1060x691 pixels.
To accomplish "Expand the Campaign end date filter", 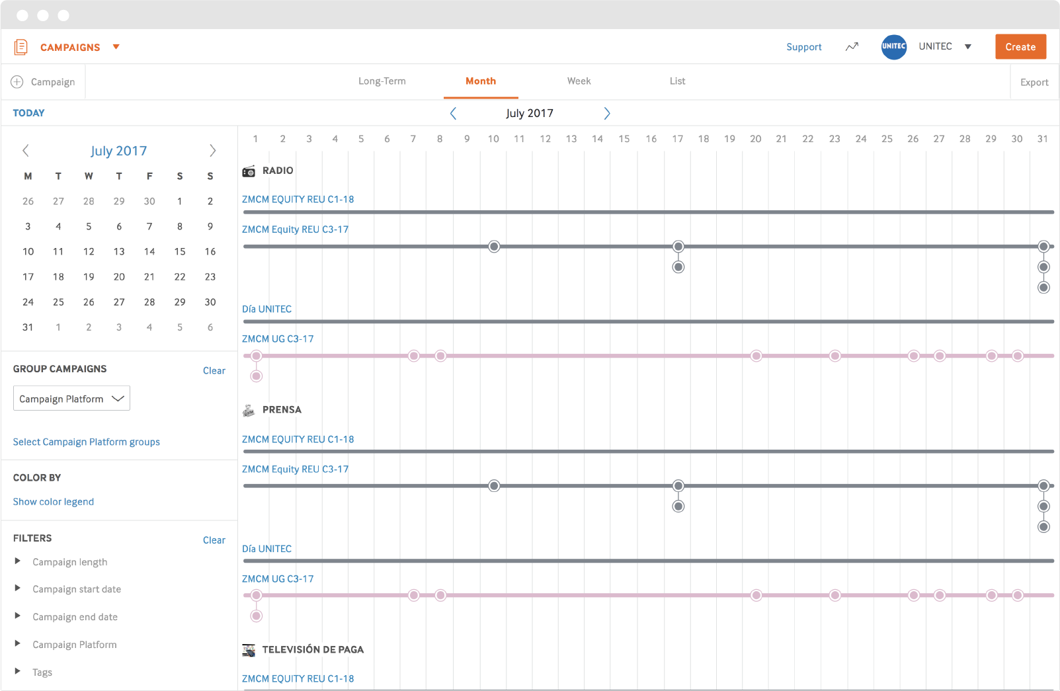I will [17, 616].
